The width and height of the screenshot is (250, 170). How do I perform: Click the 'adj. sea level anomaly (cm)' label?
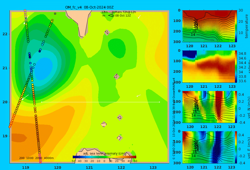click(104, 153)
